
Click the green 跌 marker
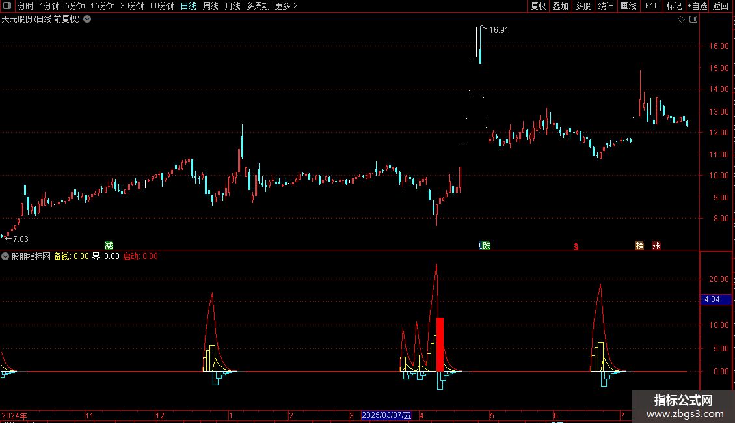(x=487, y=246)
